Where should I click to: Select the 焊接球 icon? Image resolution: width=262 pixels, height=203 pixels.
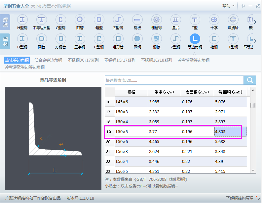coord(234,20)
